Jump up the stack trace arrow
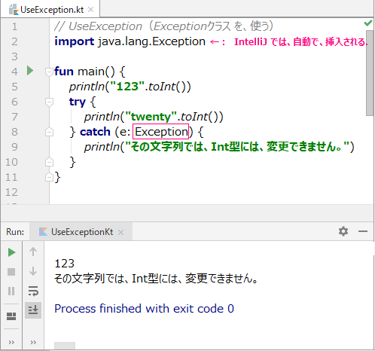 33,252
